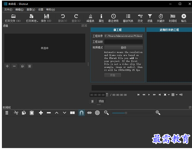Click the player scrub bar
Screen dimensions: 192x149
pyautogui.click(x=142, y=88)
